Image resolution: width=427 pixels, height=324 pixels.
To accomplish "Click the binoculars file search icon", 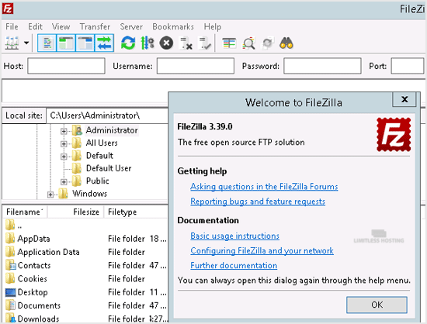I will (286, 43).
